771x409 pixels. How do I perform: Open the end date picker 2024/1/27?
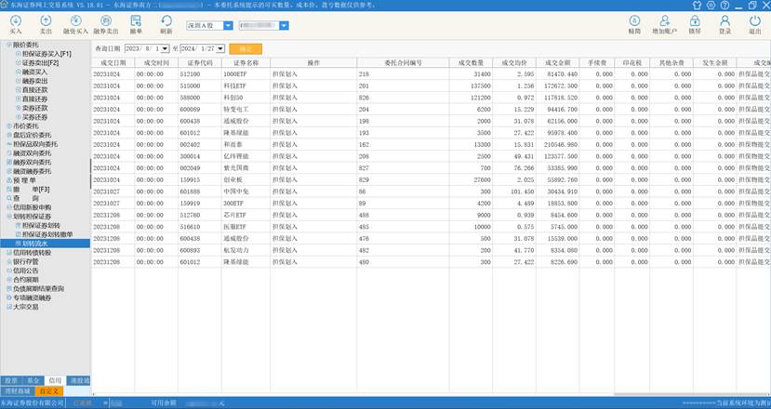220,48
